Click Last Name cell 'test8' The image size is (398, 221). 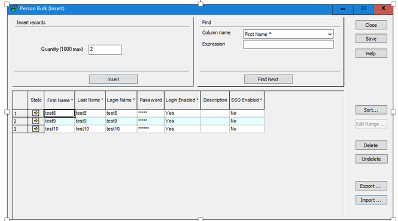pyautogui.click(x=90, y=113)
